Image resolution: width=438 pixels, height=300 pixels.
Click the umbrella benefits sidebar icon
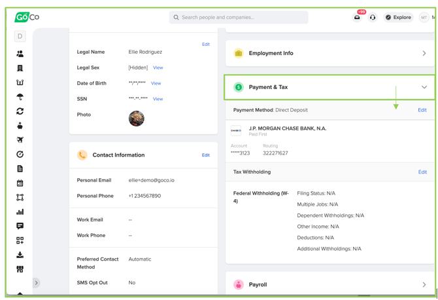coord(20,97)
